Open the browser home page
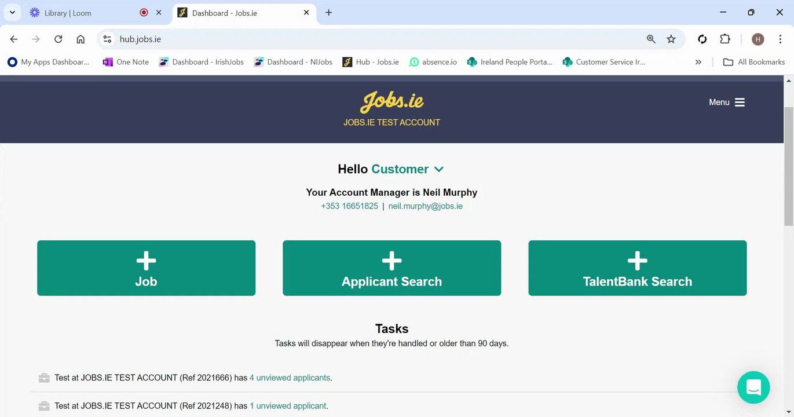The height and width of the screenshot is (417, 794). coord(81,39)
